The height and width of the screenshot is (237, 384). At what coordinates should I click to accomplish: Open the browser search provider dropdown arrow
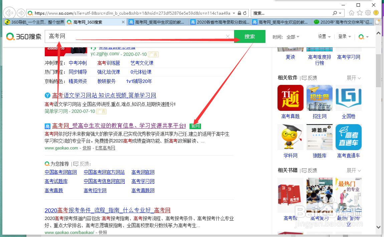click(x=340, y=13)
